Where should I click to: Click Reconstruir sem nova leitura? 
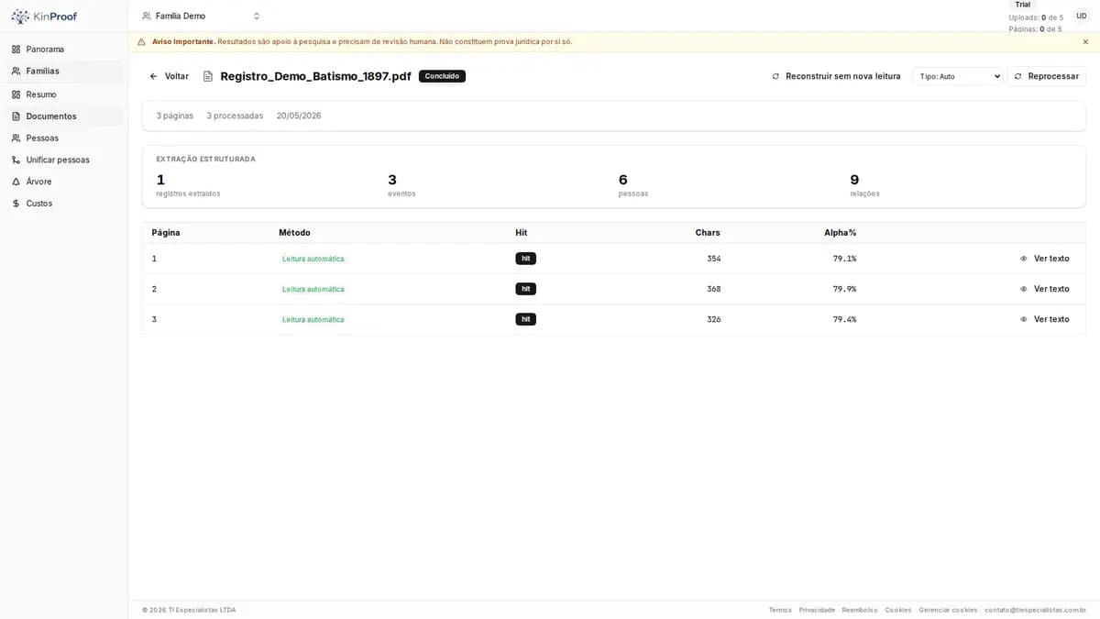pos(836,76)
